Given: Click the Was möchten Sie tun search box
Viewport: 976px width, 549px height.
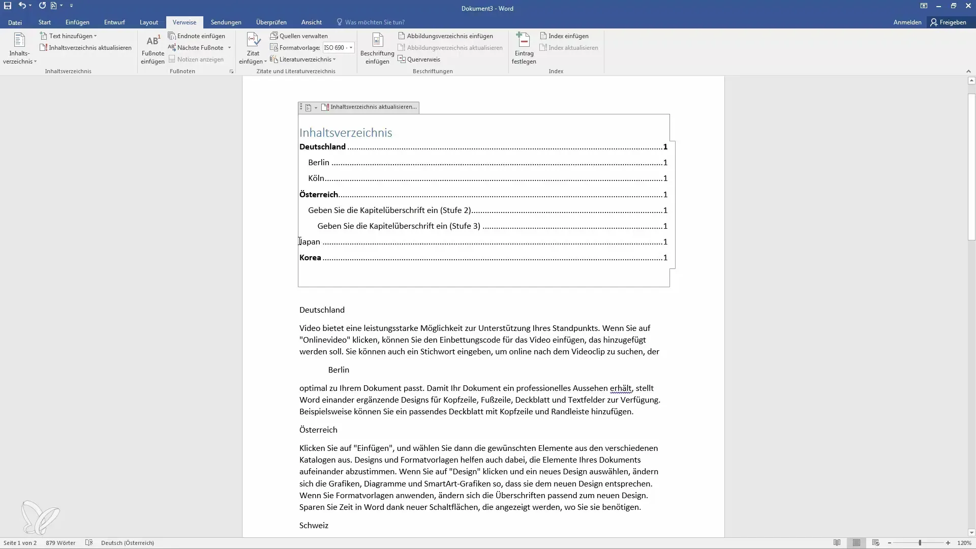Looking at the screenshot, I should [371, 22].
